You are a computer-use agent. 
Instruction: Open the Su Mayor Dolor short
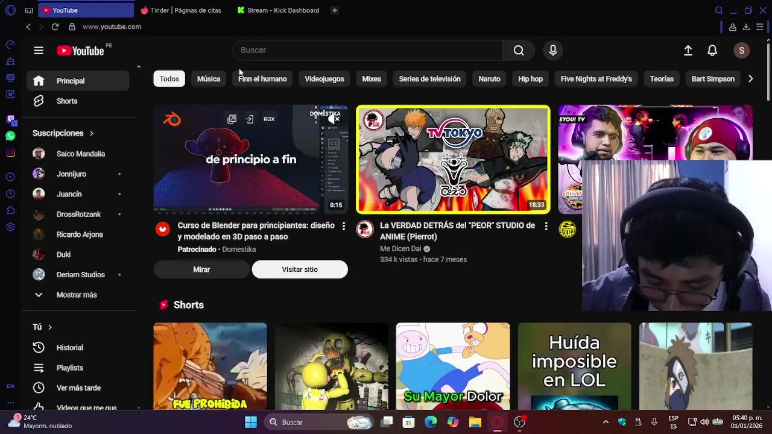click(453, 366)
